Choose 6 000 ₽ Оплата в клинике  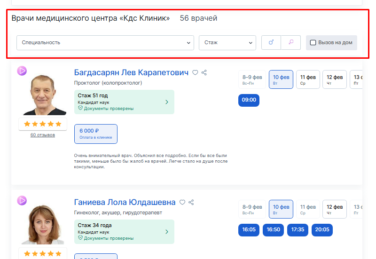(x=96, y=134)
